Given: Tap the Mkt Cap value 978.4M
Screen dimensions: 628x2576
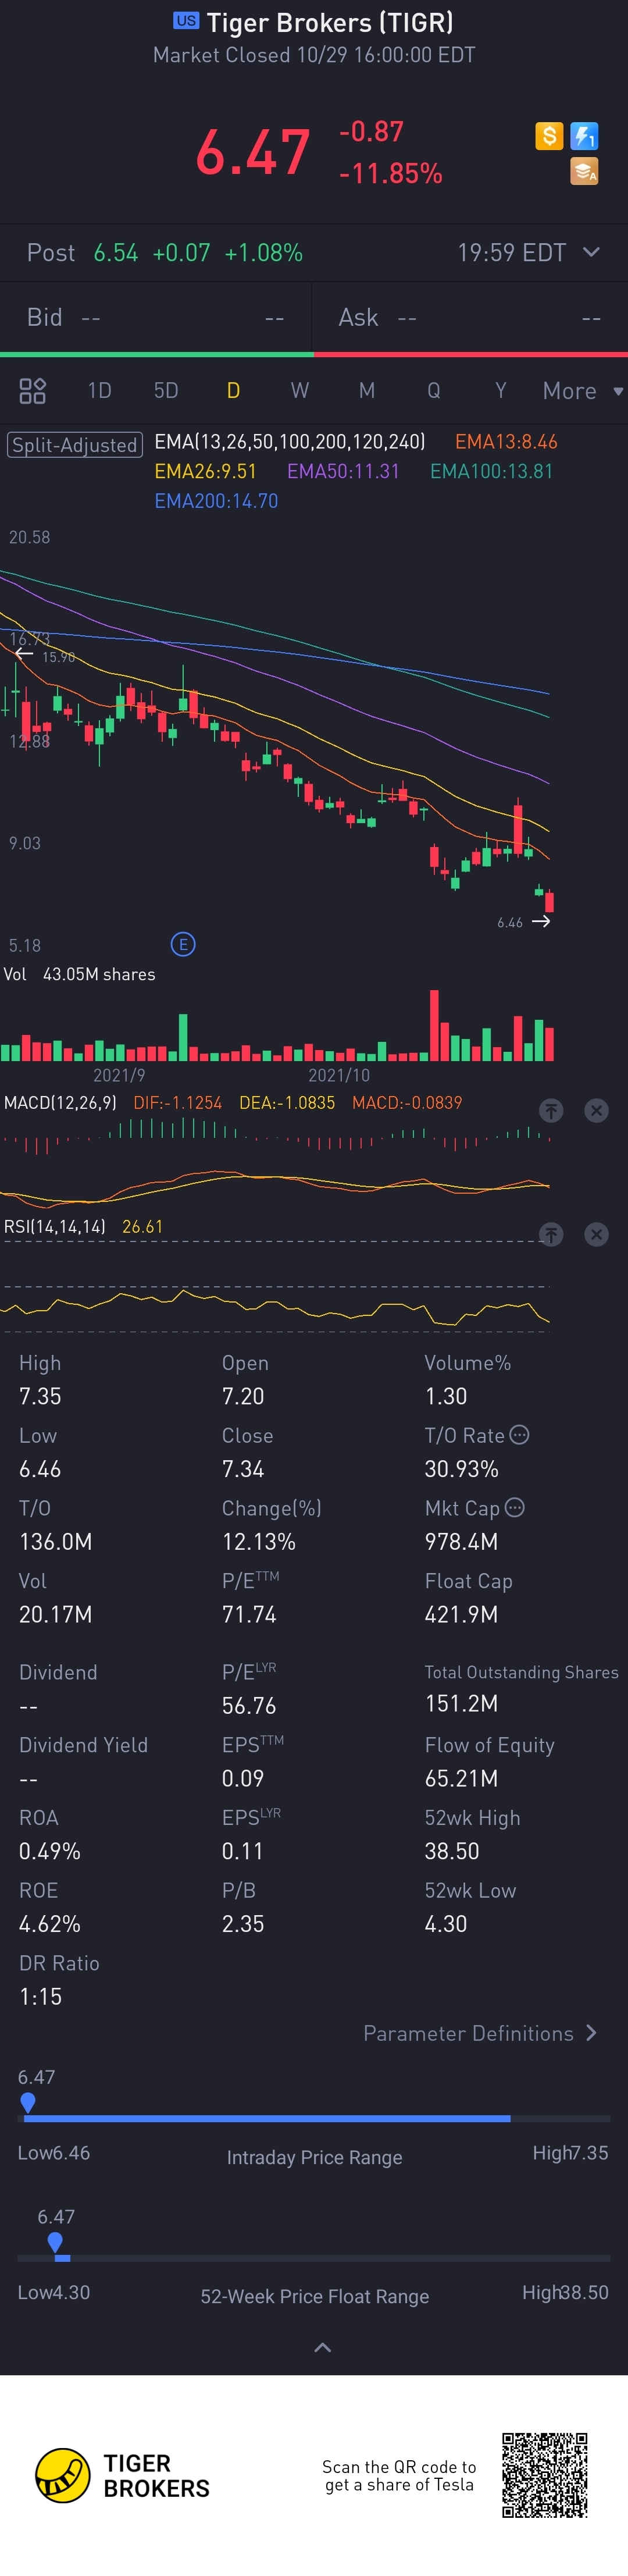Looking at the screenshot, I should pos(461,1541).
